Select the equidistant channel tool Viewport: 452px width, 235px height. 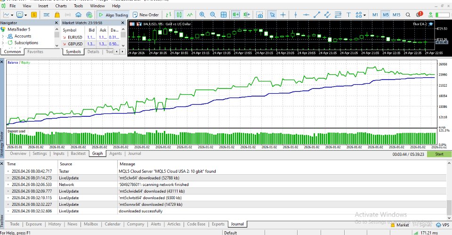[x=327, y=15]
